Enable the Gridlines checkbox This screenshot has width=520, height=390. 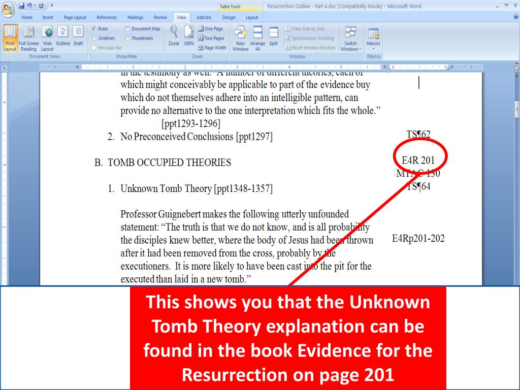point(94,38)
